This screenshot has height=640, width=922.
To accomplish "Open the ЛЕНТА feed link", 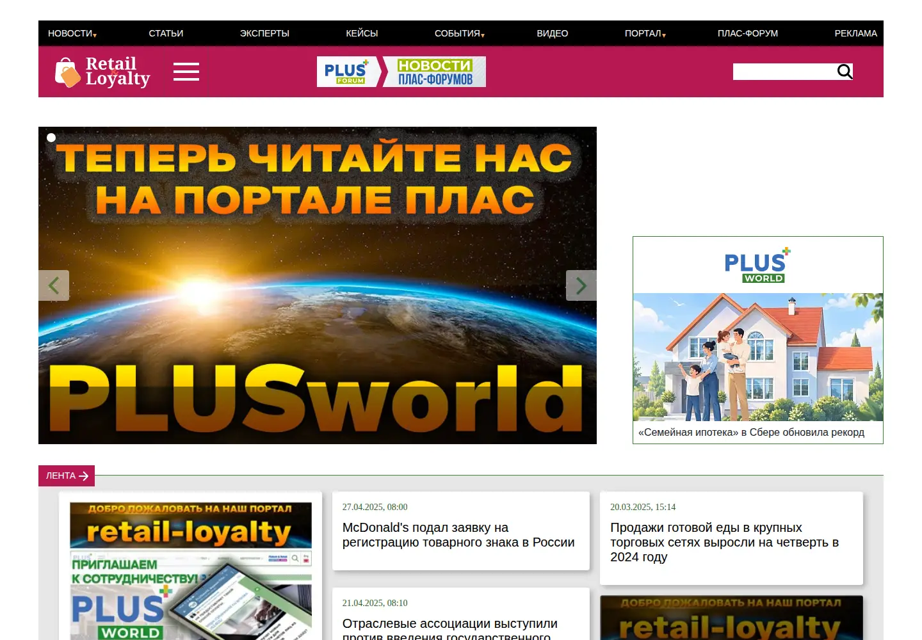I will click(x=67, y=476).
